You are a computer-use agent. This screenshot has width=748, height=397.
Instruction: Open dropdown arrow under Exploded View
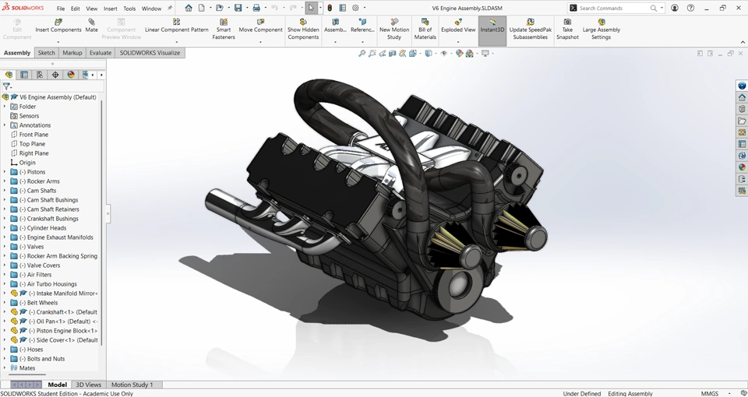(x=458, y=42)
